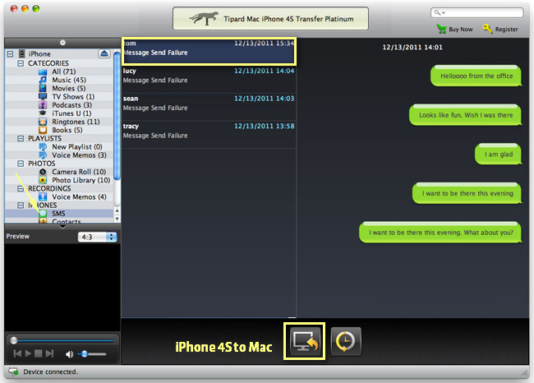Click the SMS speech bubble icon
Screen dimensions: 534x383
pyautogui.click(x=43, y=214)
